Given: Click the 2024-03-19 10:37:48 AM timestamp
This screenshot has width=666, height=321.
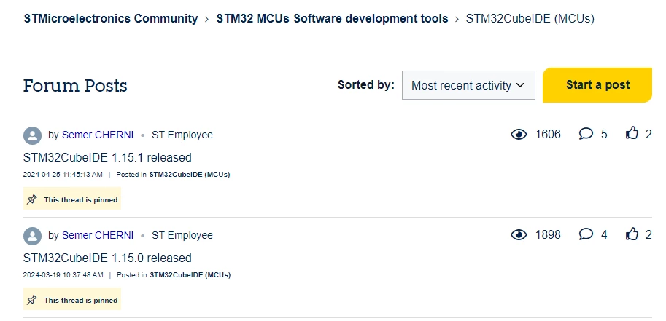Looking at the screenshot, I should click(x=63, y=275).
